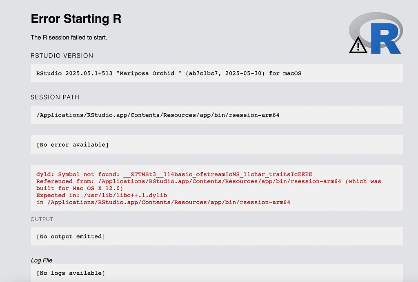Click the OUTPUT section heading
The image size is (418, 282).
tap(42, 219)
